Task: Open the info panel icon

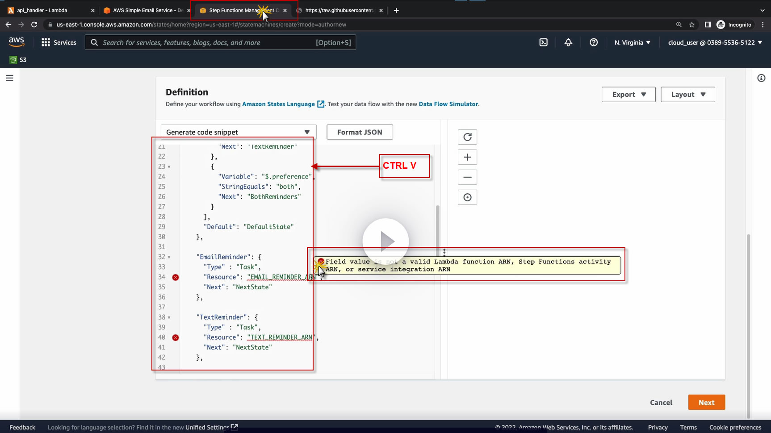Action: pos(762,78)
